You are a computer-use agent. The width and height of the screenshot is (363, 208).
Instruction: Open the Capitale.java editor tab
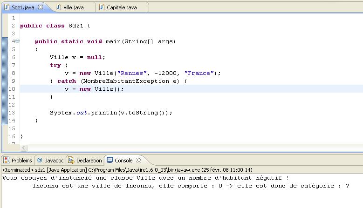(x=122, y=7)
